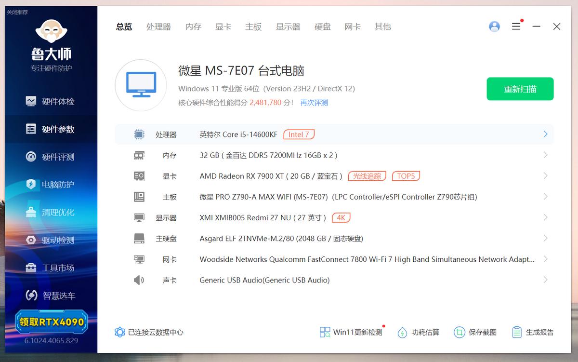
Task: Expand the 主板 row chevron
Action: click(545, 196)
